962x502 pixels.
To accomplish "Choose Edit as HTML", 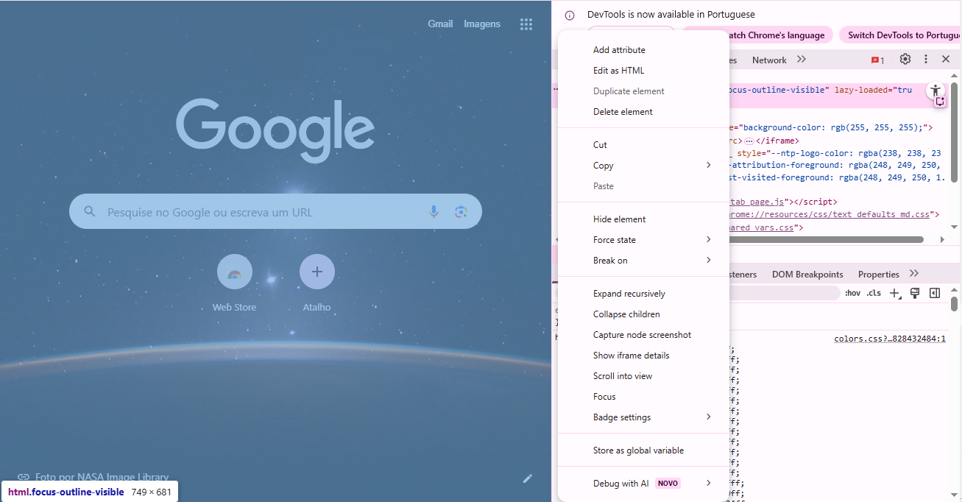I will pyautogui.click(x=643, y=71).
